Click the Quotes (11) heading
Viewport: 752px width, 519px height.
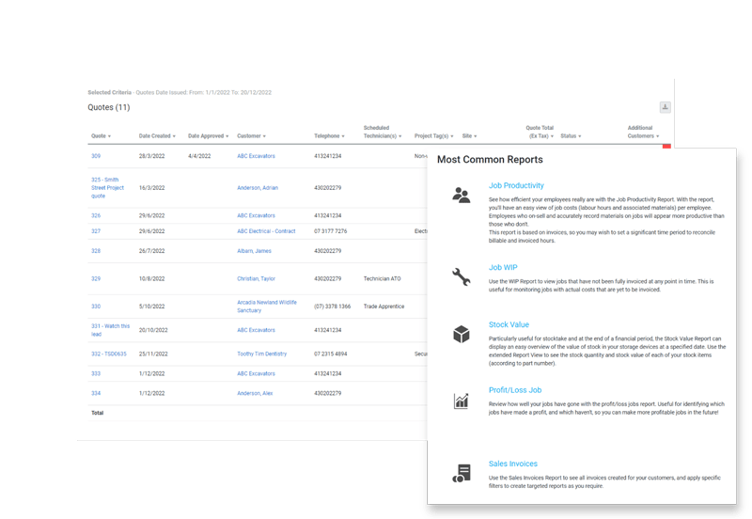109,107
